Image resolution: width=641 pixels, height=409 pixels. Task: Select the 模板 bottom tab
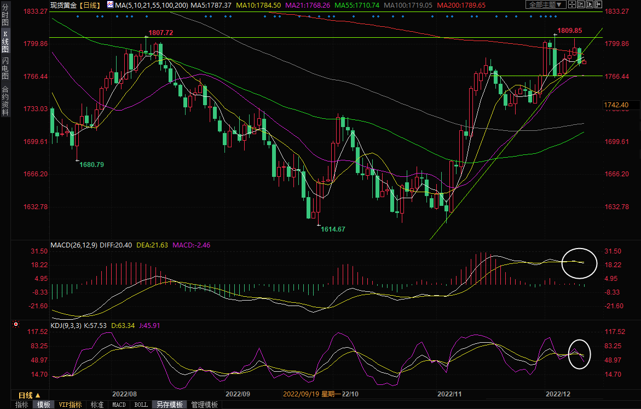click(x=44, y=405)
